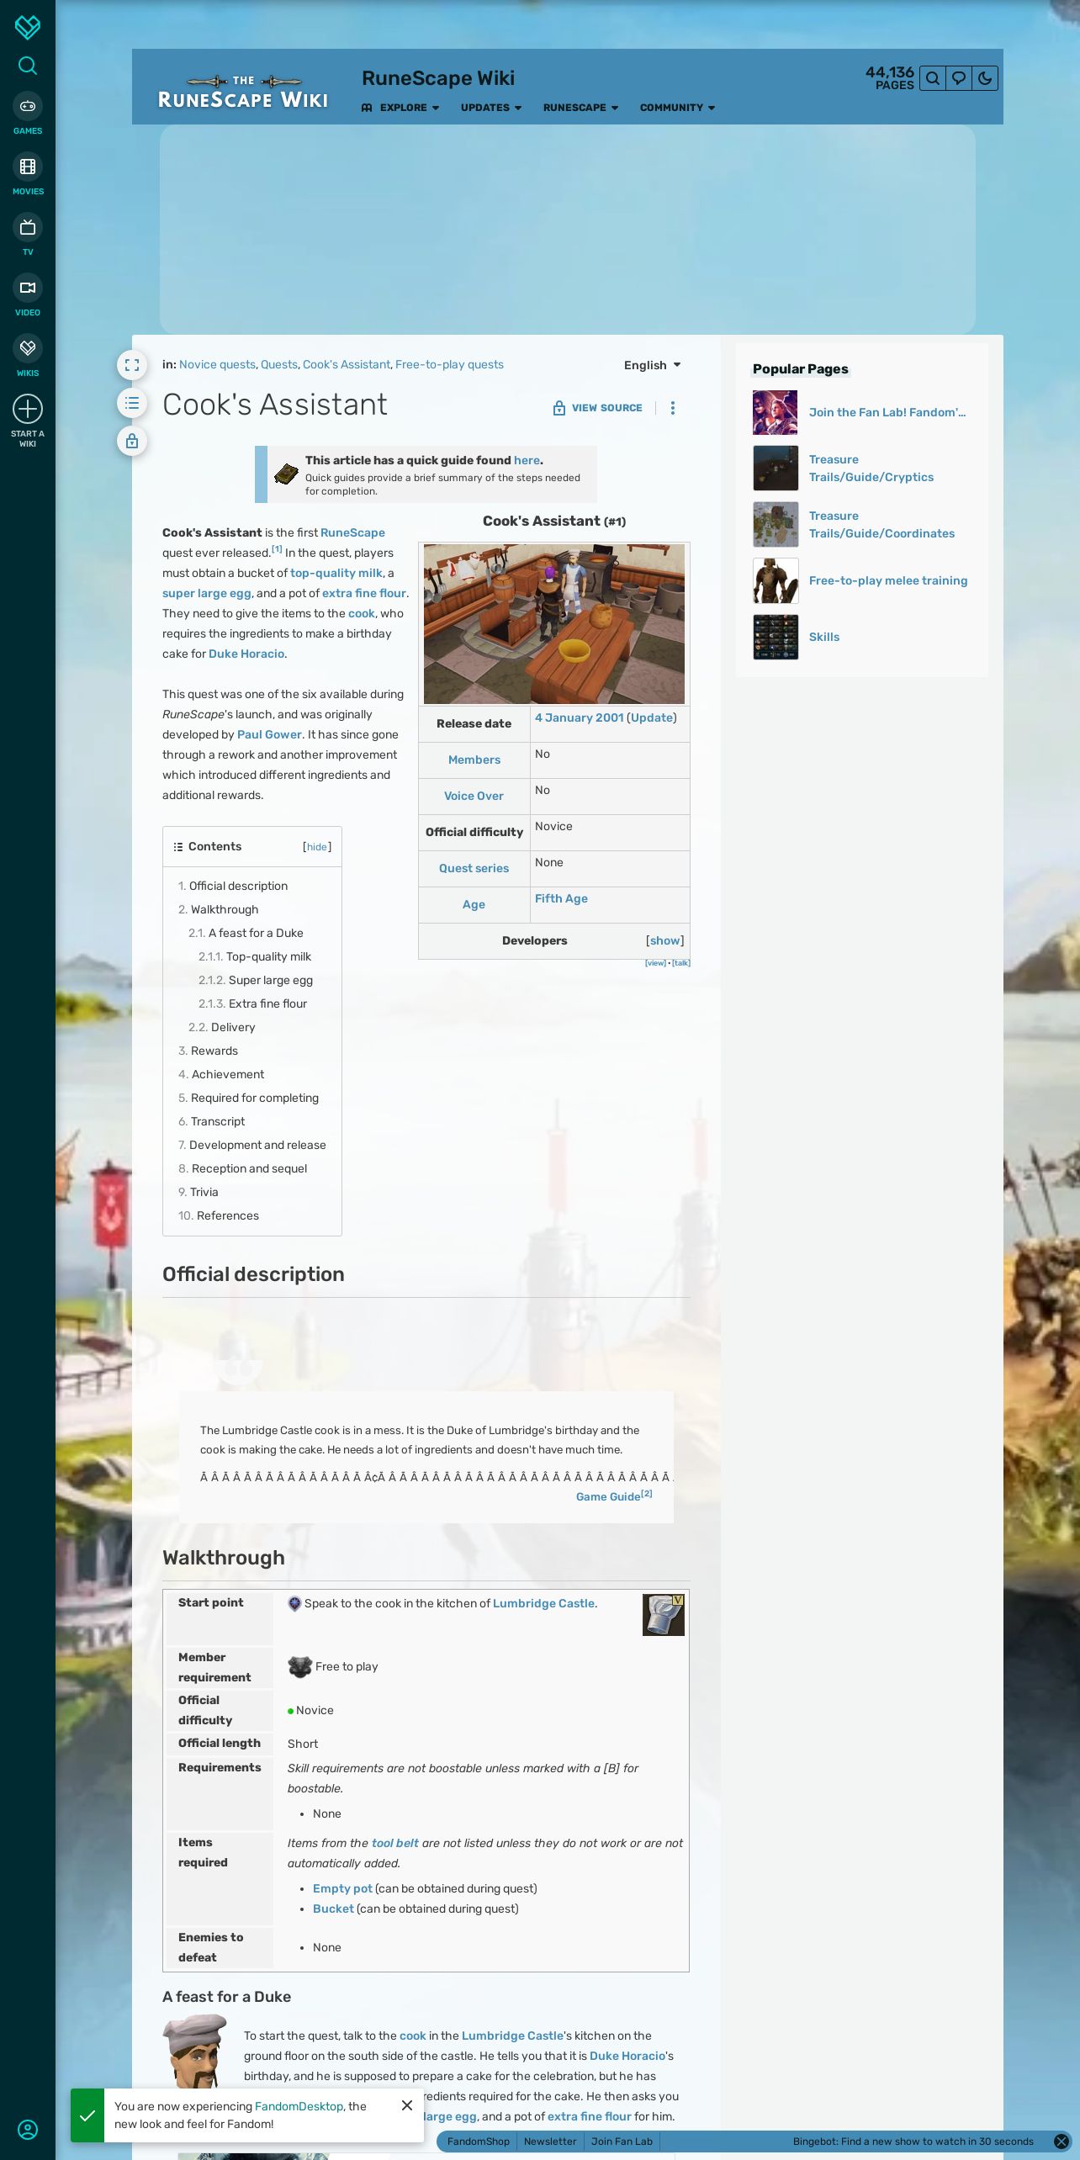Jump to Super large egg section

pyautogui.click(x=256, y=980)
